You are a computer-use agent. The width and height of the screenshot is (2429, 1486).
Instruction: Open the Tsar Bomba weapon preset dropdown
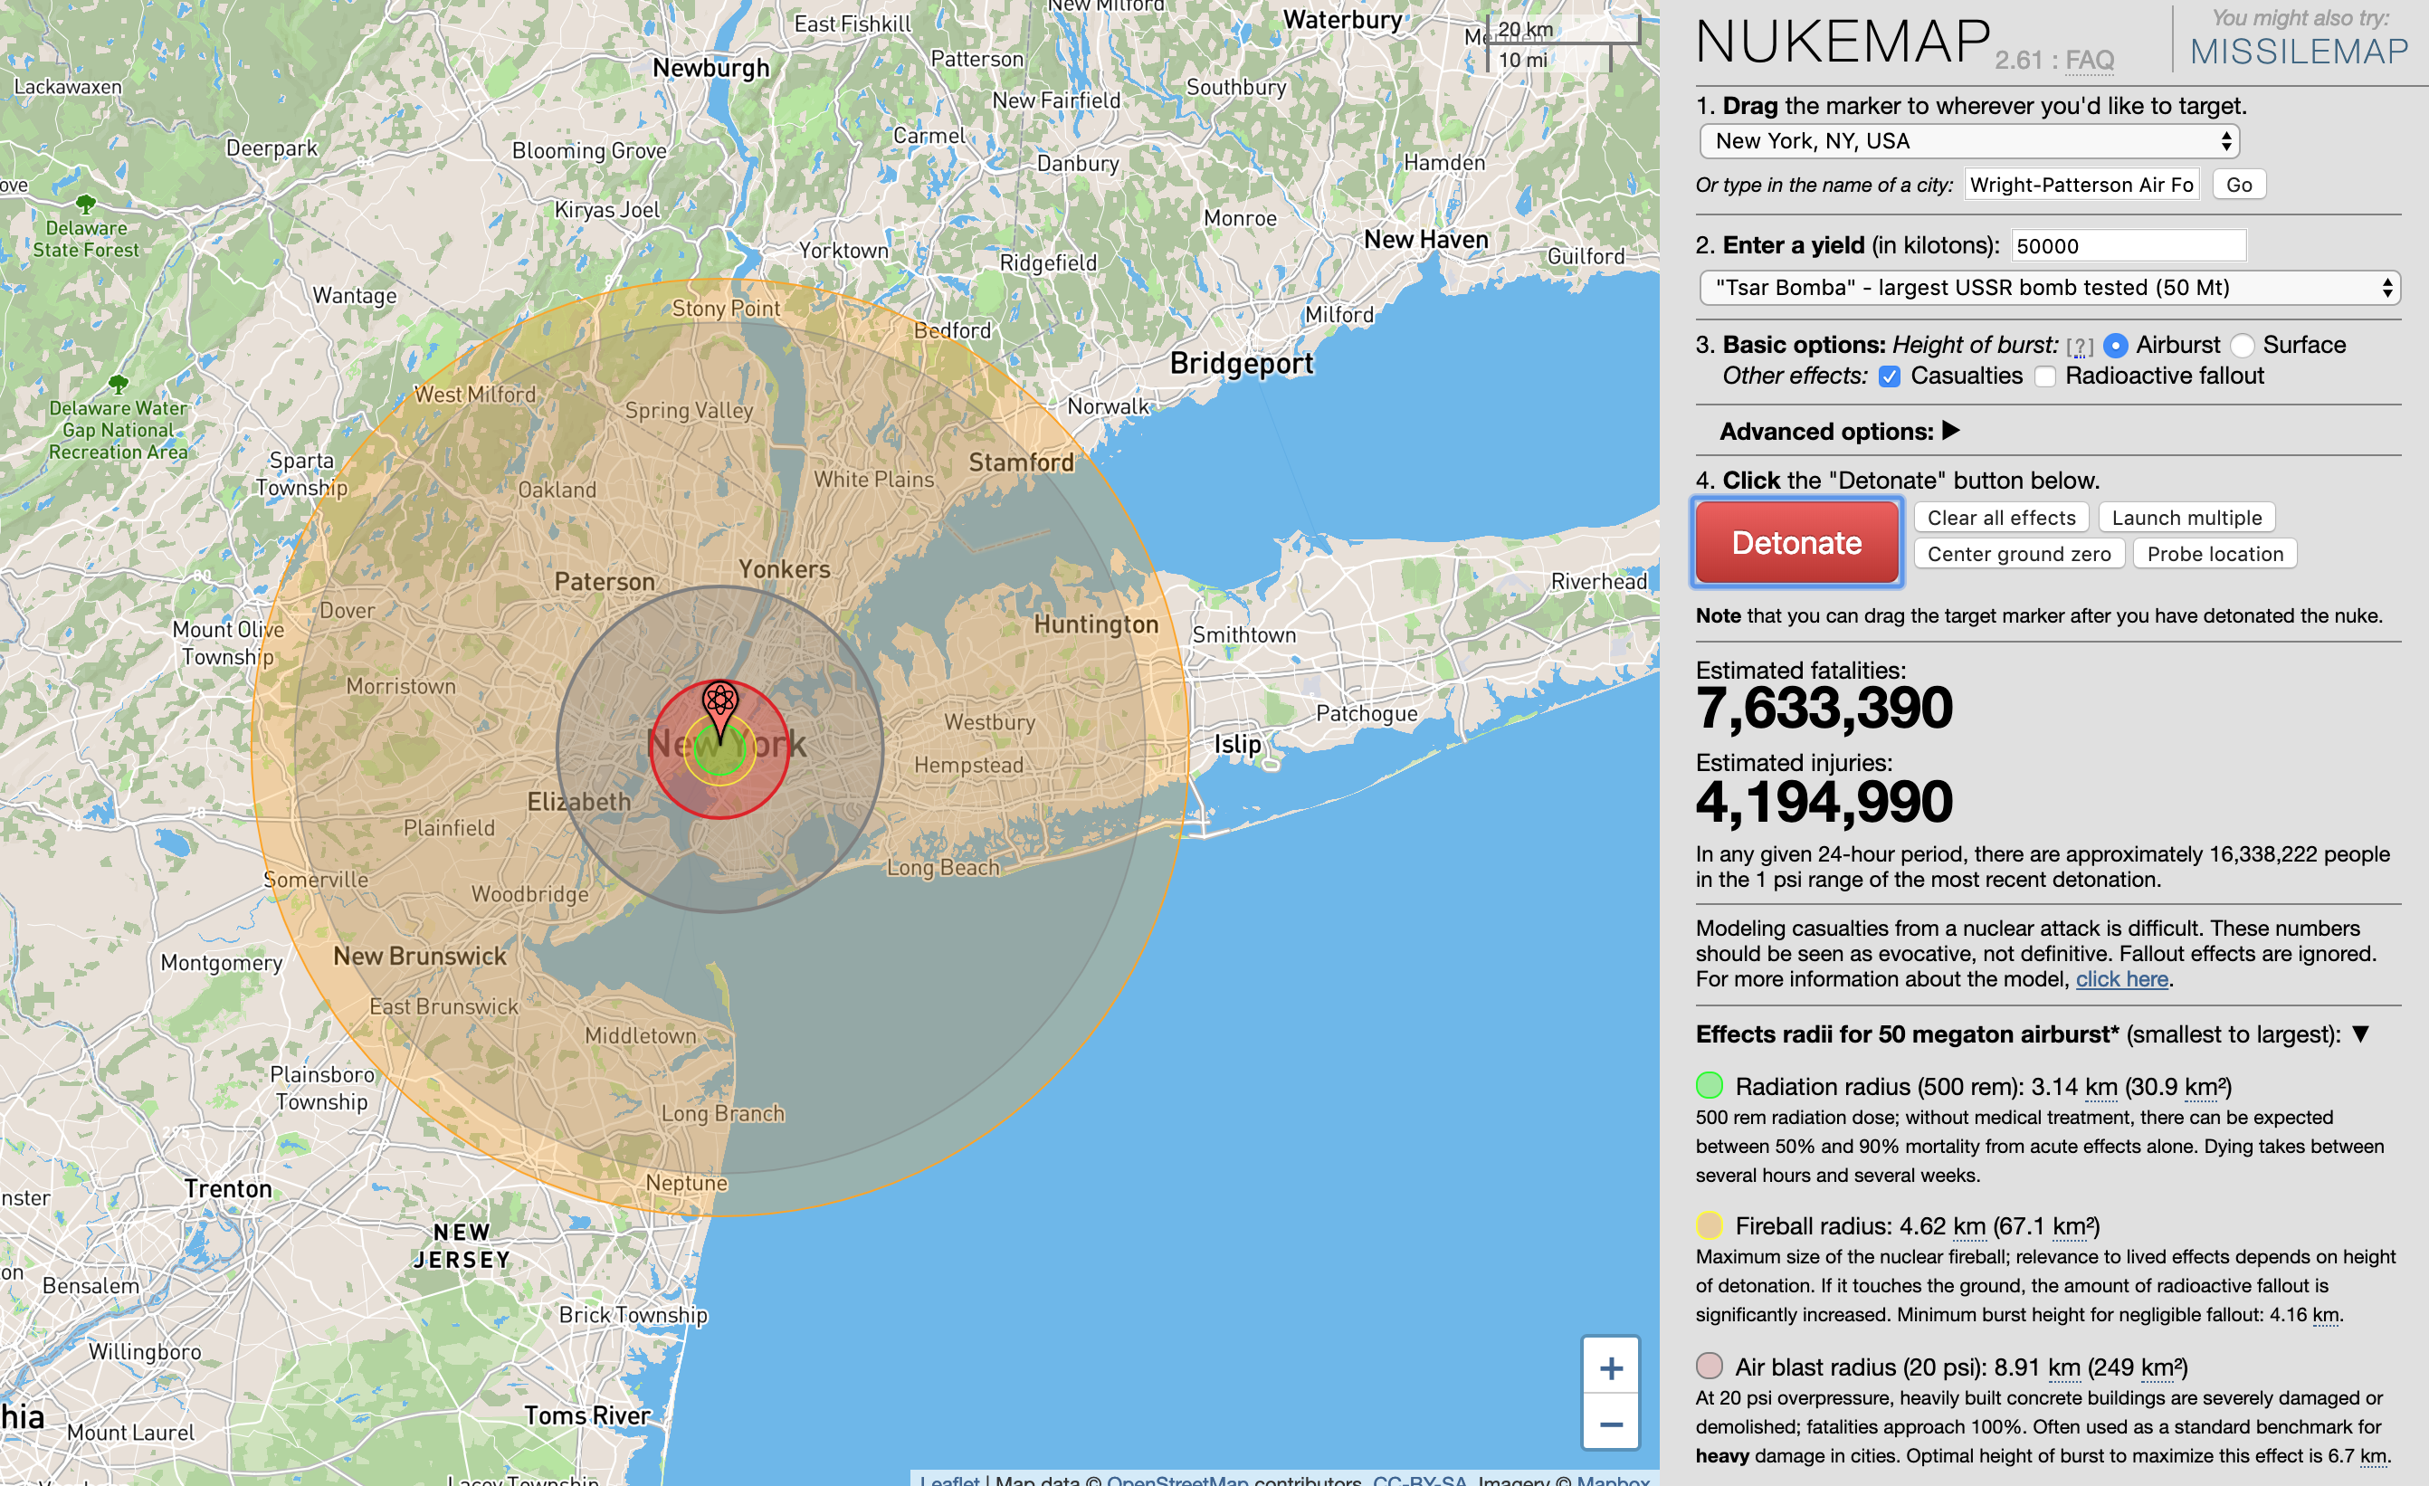pyautogui.click(x=2049, y=288)
